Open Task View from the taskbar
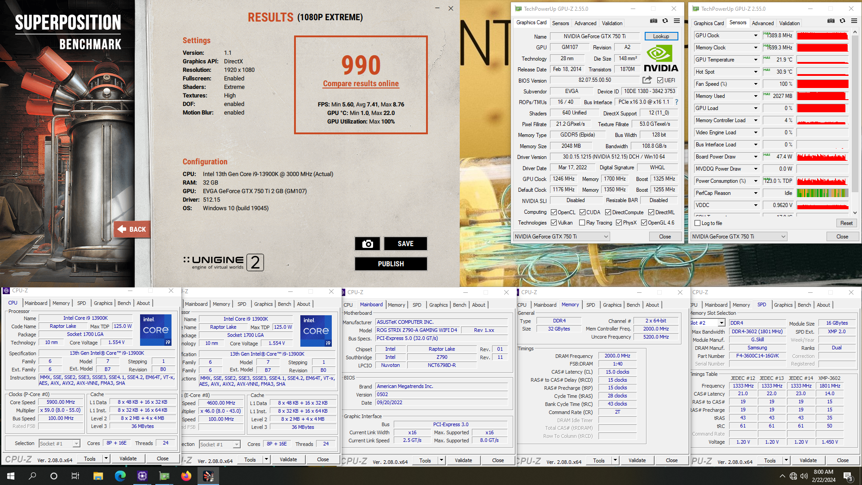This screenshot has width=862, height=485. (75, 476)
